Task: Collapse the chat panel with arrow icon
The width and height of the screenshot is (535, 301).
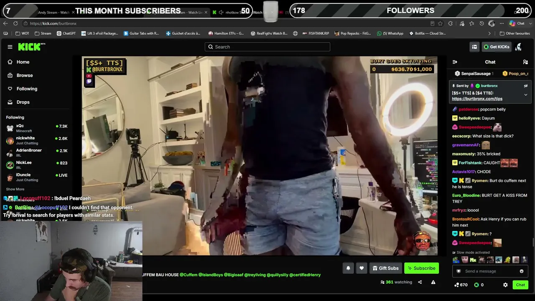Action: (455, 62)
